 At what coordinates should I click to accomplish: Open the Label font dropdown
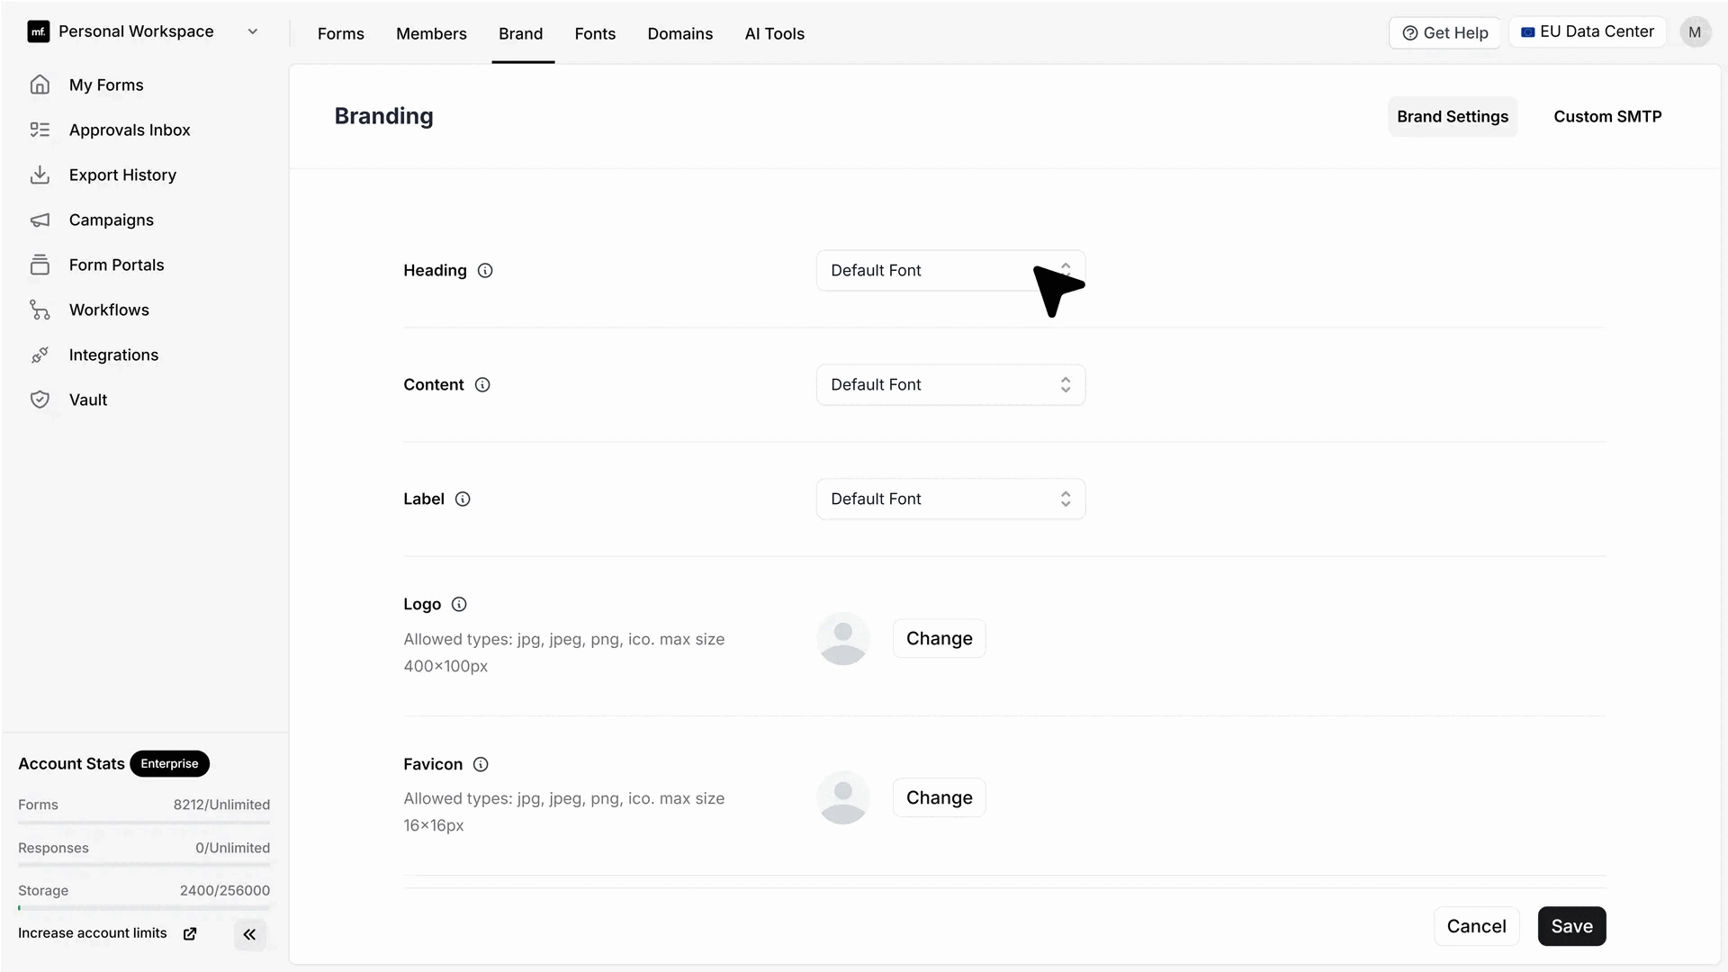click(x=950, y=499)
